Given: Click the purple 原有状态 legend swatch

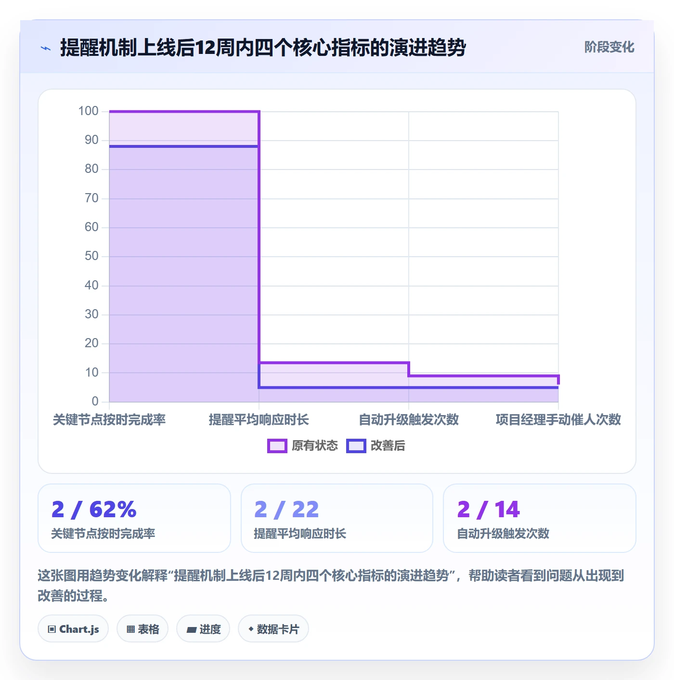Looking at the screenshot, I should [277, 446].
